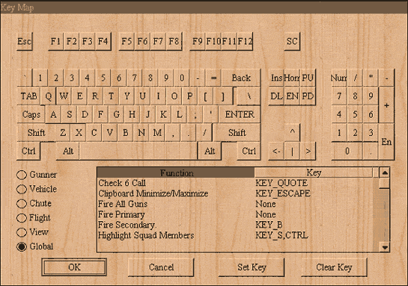Click the Caps key
Image resolution: width=408 pixels, height=286 pixels.
pos(31,114)
